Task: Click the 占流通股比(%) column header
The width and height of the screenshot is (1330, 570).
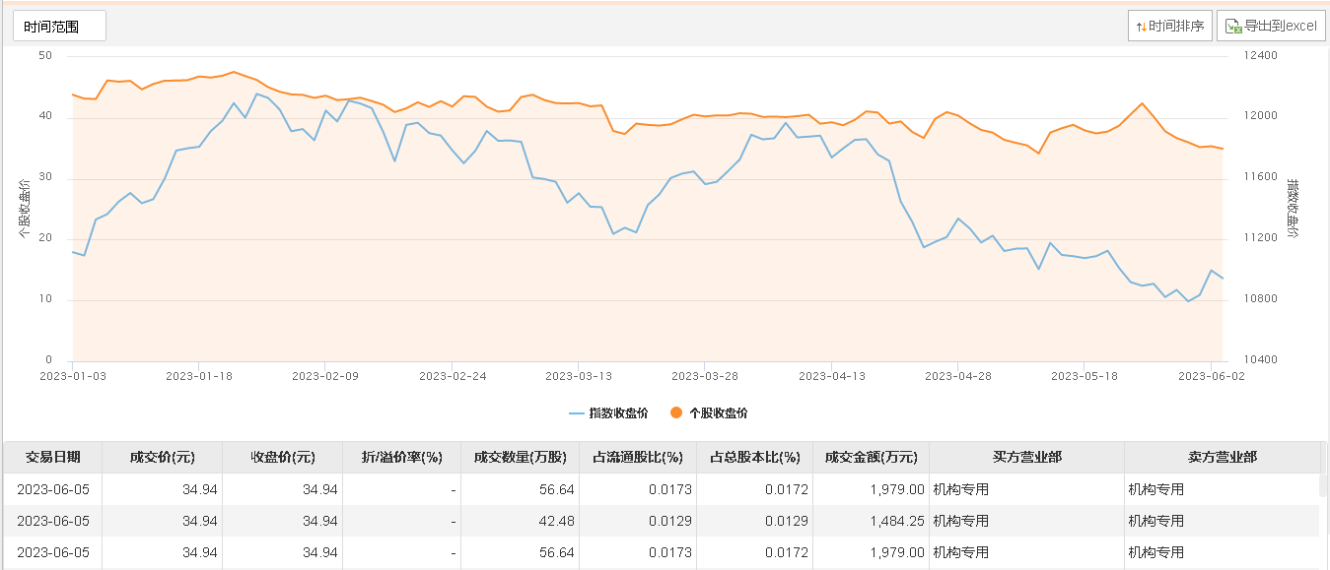Action: (637, 458)
